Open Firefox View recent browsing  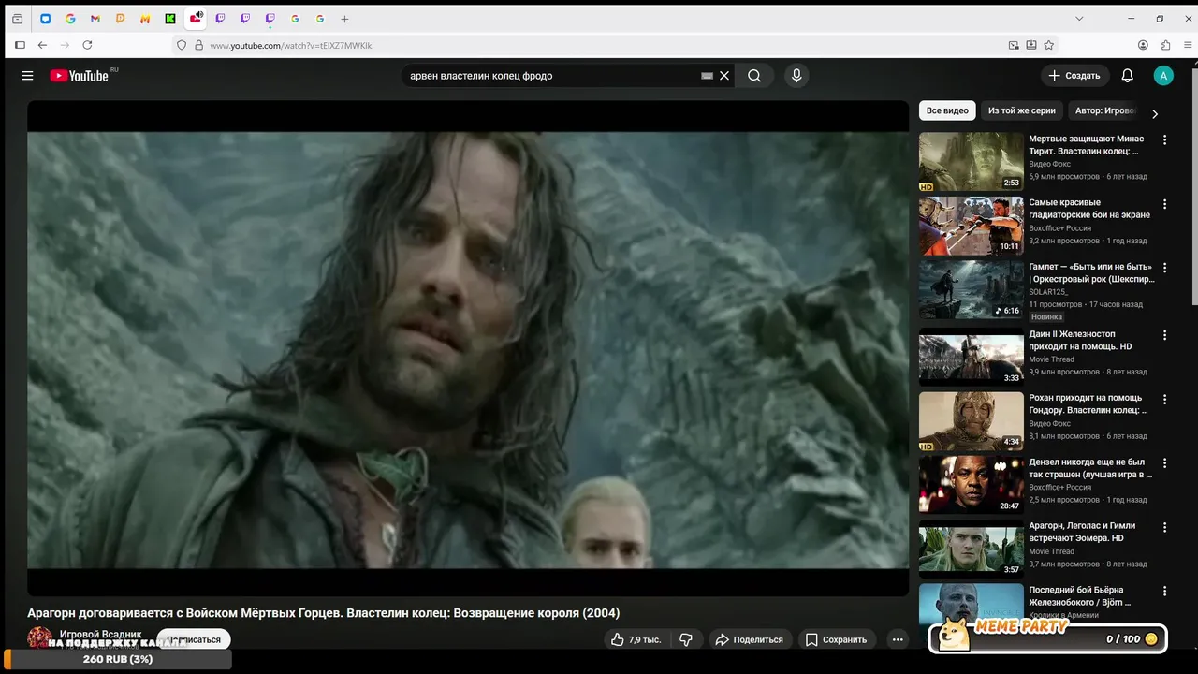pyautogui.click(x=17, y=19)
